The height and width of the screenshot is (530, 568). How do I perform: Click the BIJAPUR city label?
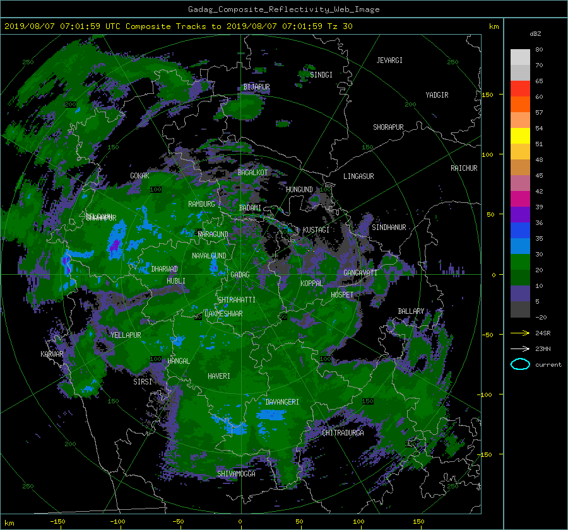click(256, 87)
